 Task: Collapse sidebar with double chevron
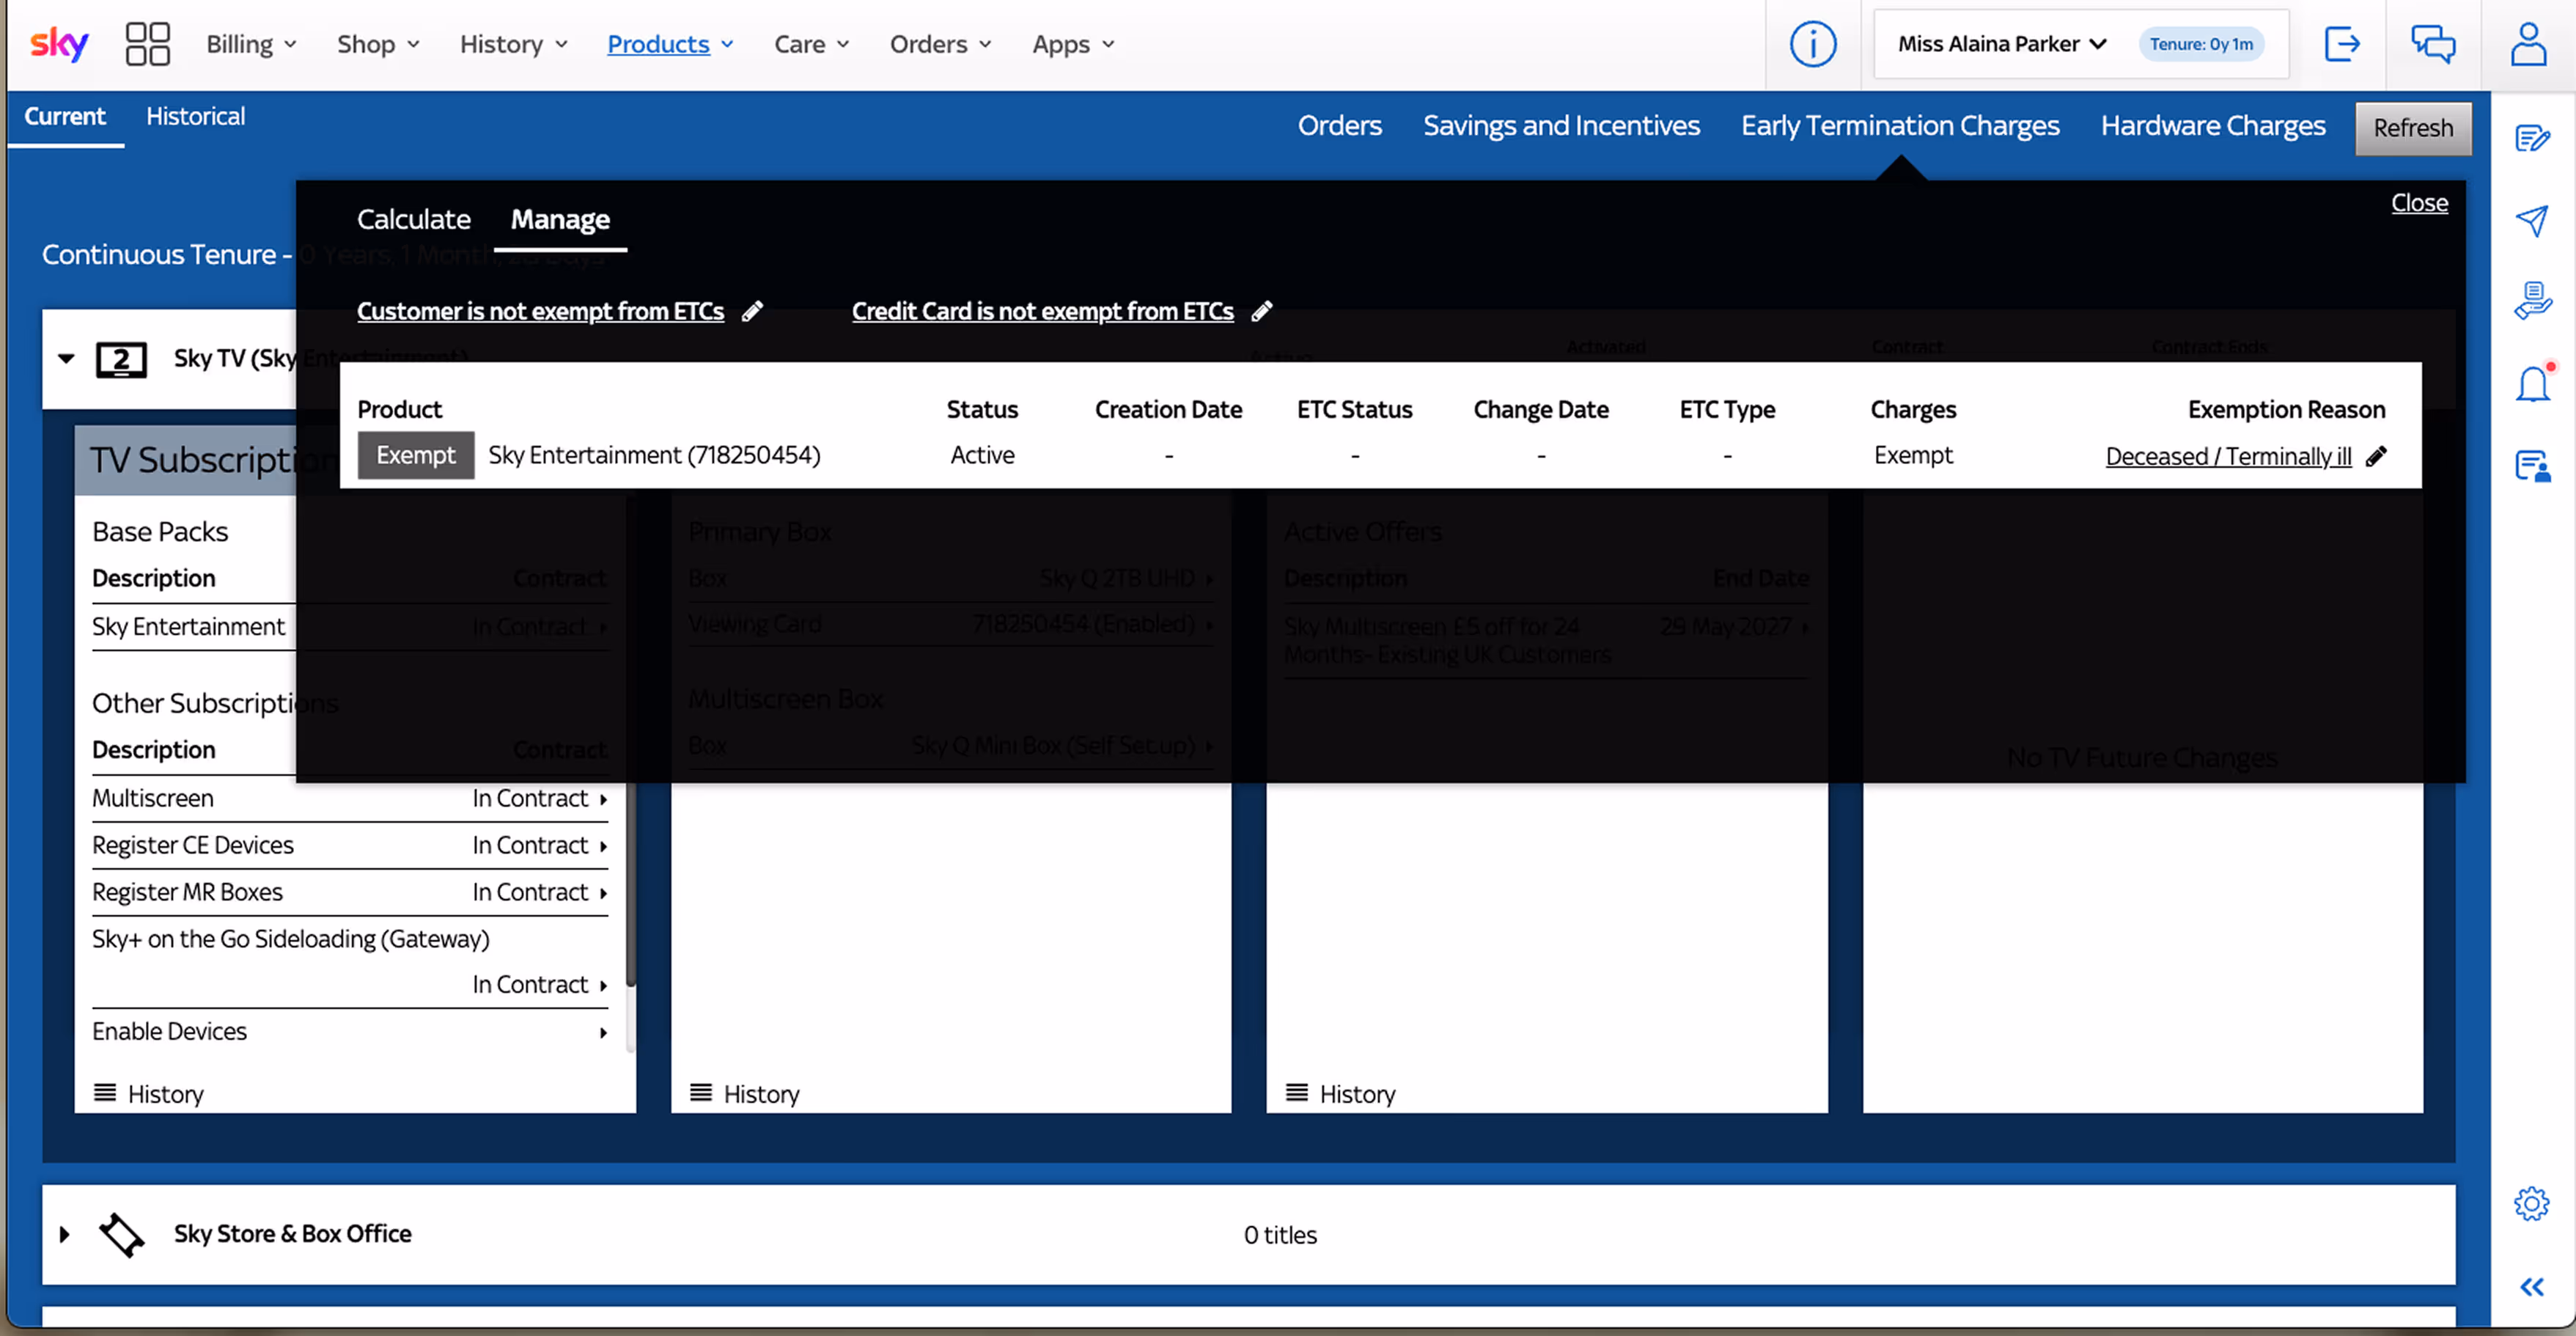[x=2531, y=1287]
